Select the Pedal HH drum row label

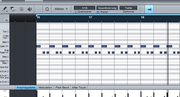(x=4, y=53)
